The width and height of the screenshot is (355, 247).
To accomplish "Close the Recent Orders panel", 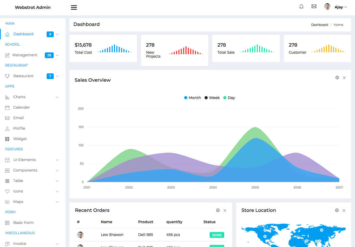I will click(225, 211).
